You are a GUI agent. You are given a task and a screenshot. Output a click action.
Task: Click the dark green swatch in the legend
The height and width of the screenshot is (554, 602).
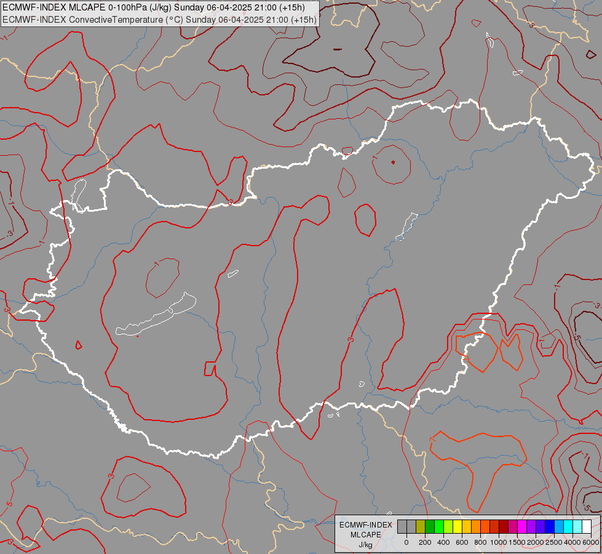430,526
